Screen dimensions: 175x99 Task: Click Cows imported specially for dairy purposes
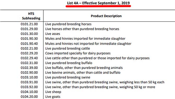tap(78, 53)
